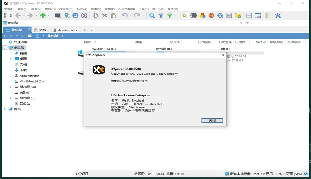Click the green Up arrow
The image size is (311, 179).
[x=43, y=15]
